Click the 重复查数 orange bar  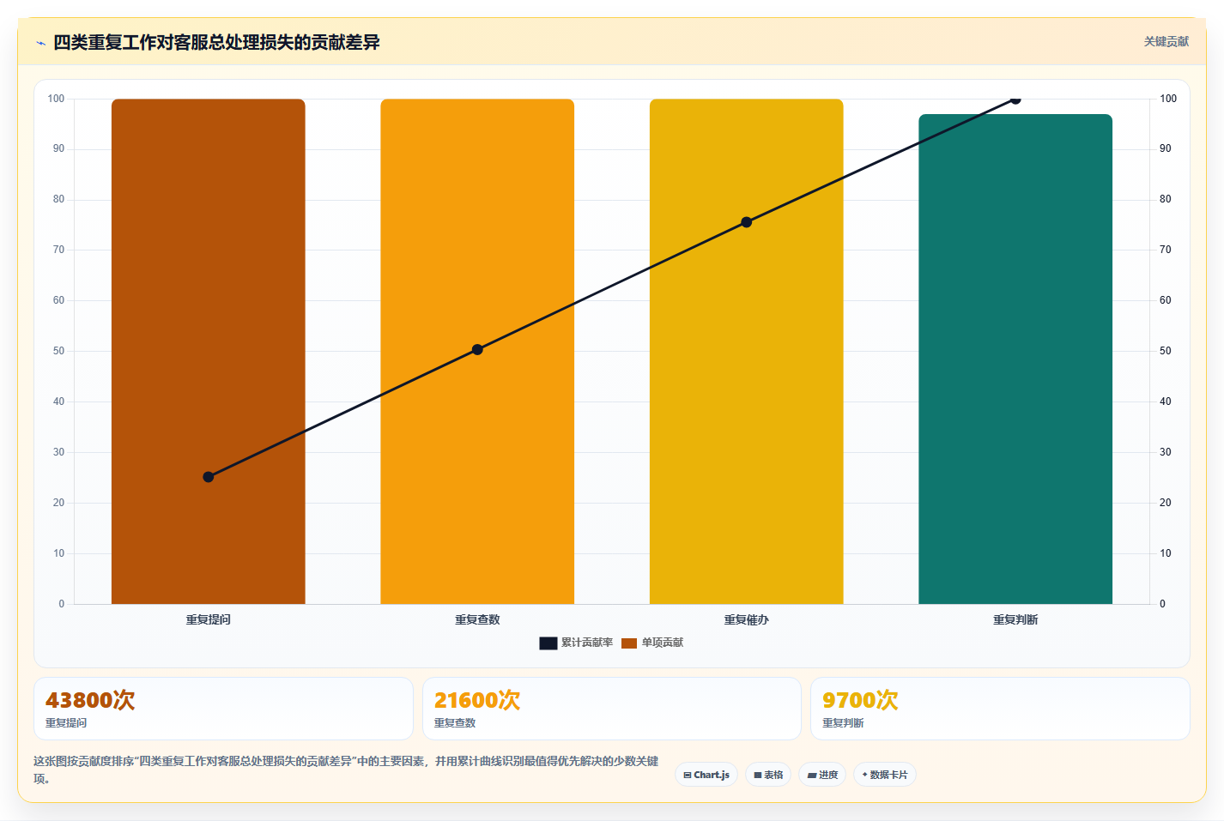tap(477, 352)
